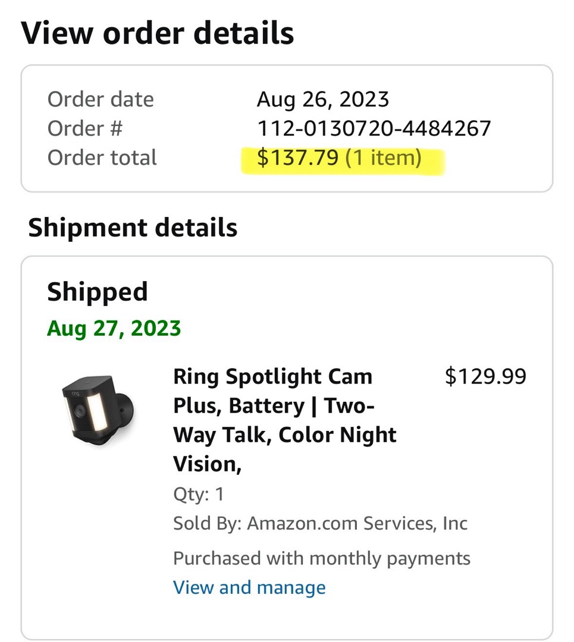Click the green Aug 27, 2023 shipped date
Viewport: 574px width, 642px height.
[114, 328]
